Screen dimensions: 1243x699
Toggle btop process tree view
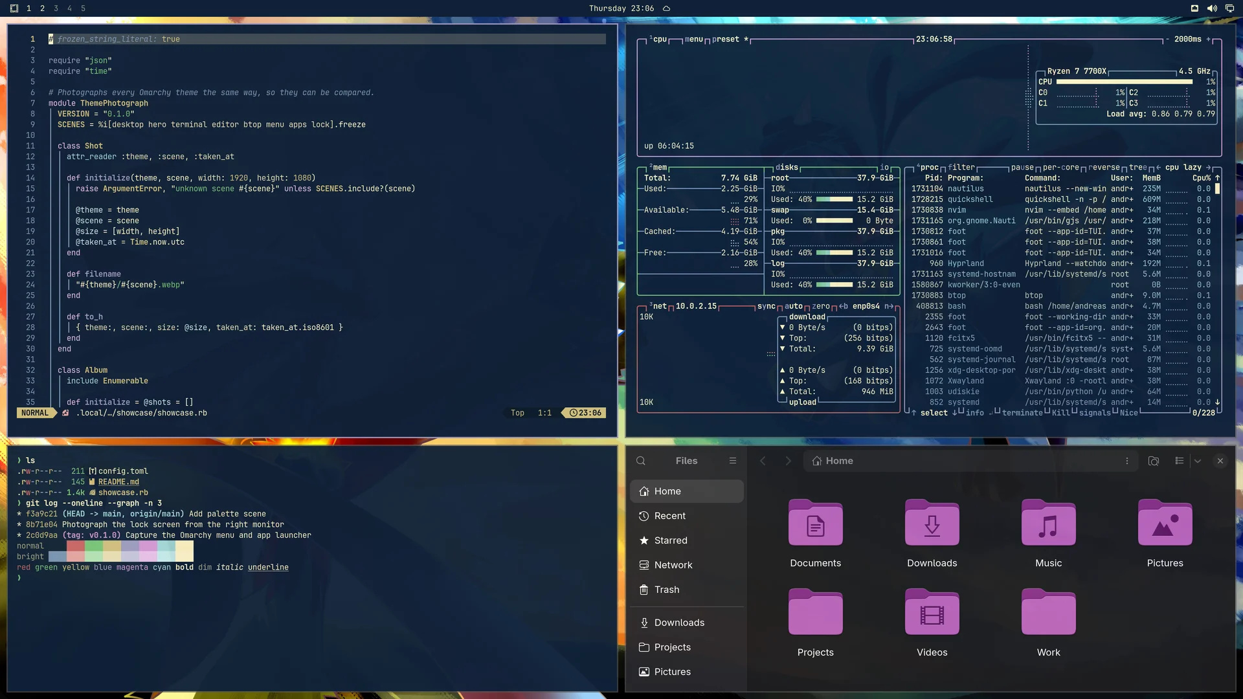[x=1138, y=167]
